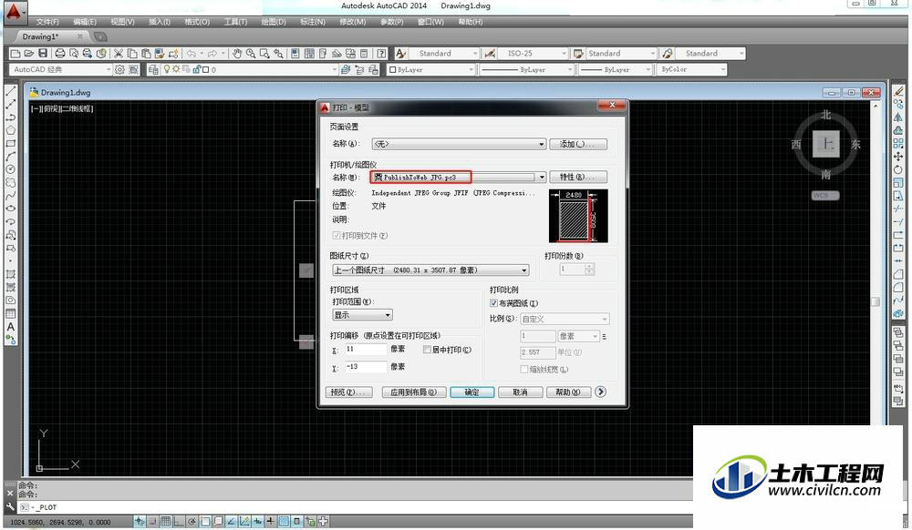Click the 取消 cancel button
This screenshot has height=530, width=912.
pos(520,392)
